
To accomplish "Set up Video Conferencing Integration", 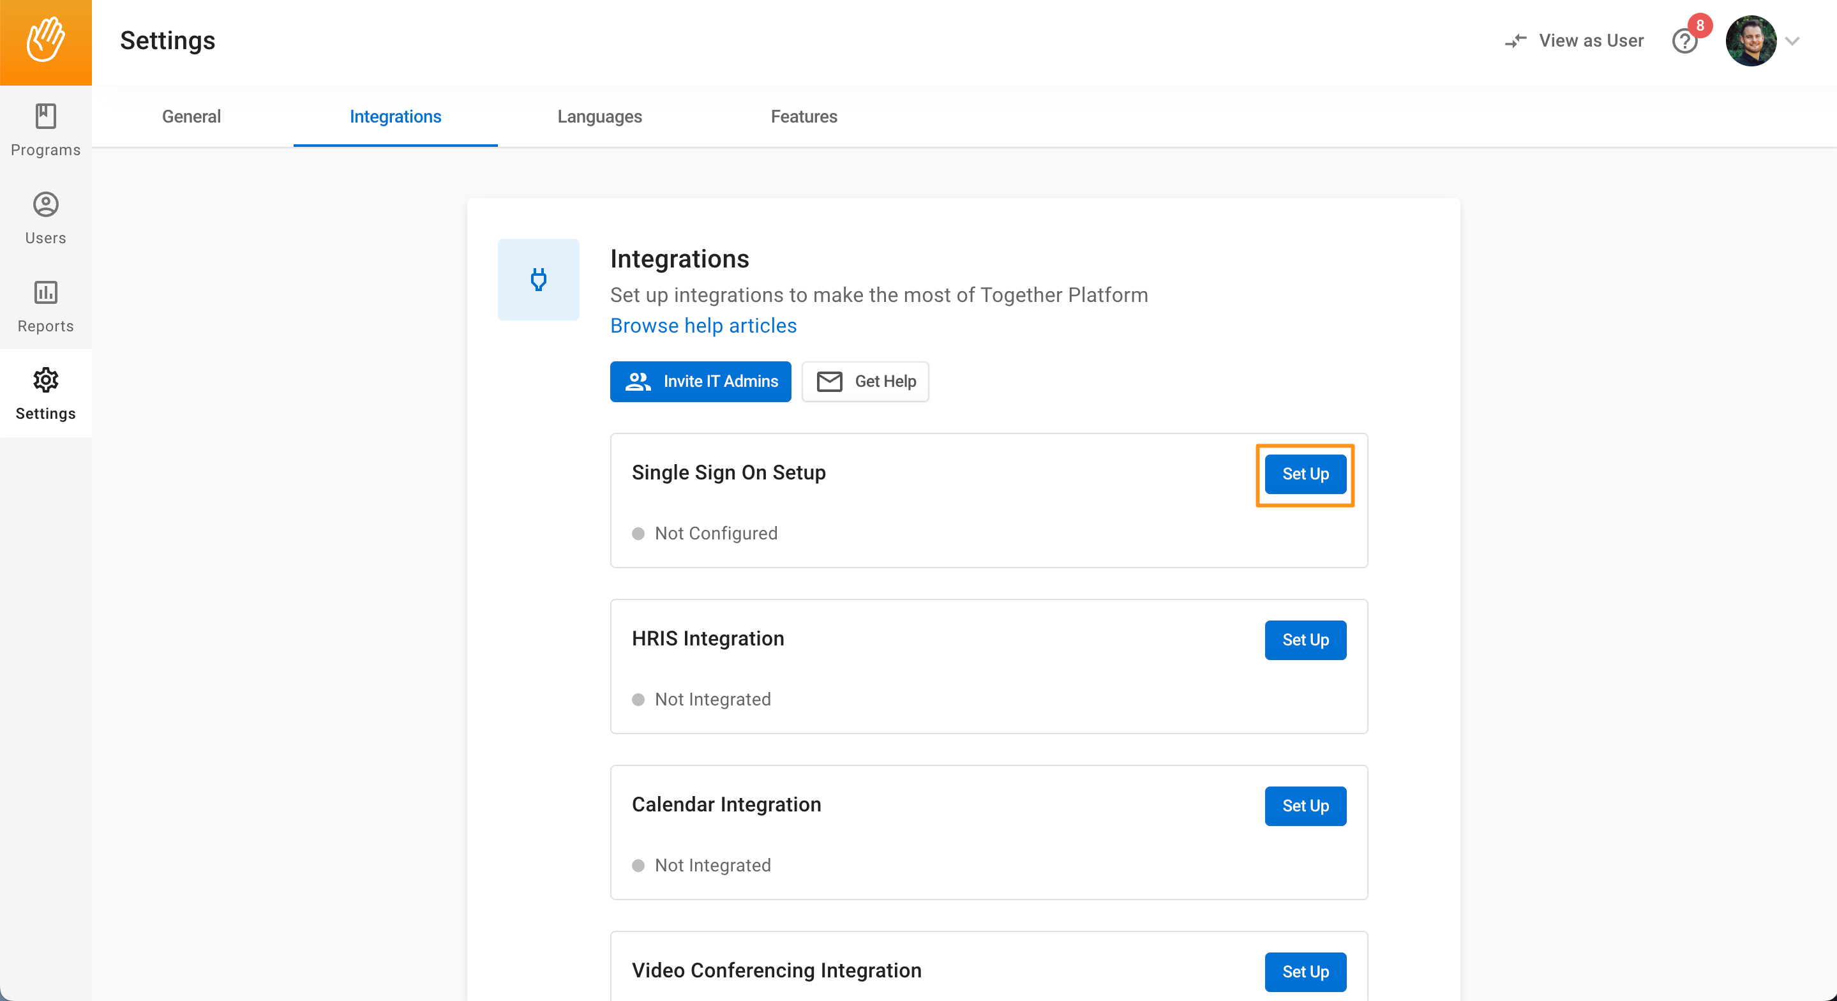I will click(x=1305, y=972).
